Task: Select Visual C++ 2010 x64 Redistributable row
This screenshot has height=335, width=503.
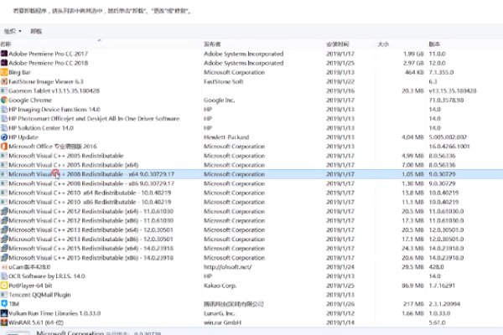Action: pos(251,193)
